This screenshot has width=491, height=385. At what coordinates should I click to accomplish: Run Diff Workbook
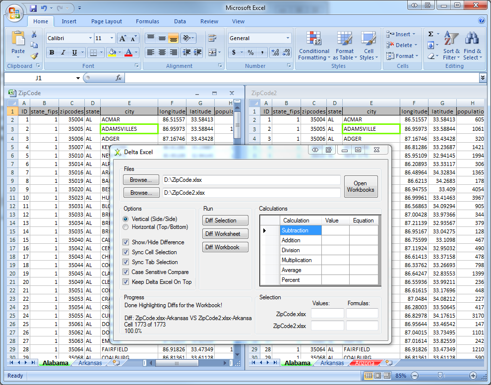point(225,247)
